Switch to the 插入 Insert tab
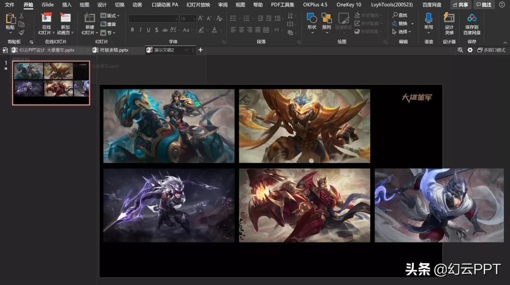This screenshot has height=285, width=510. [x=67, y=5]
